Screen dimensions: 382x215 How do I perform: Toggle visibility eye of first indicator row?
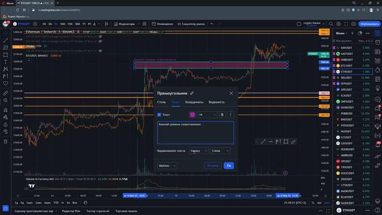click(x=100, y=36)
